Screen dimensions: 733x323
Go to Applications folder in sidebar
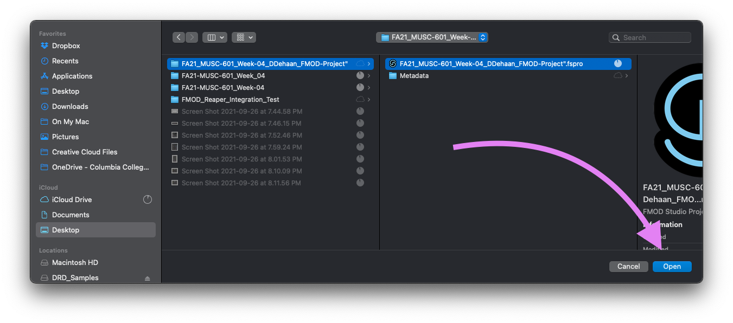point(72,76)
